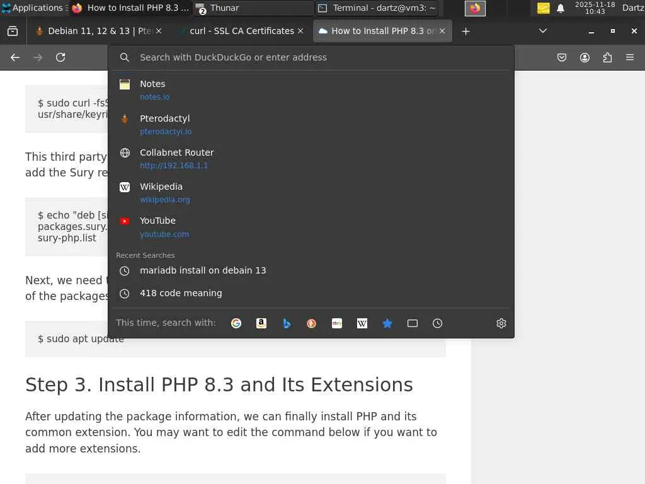
Task: Open a new browser tab
Action: tap(465, 32)
